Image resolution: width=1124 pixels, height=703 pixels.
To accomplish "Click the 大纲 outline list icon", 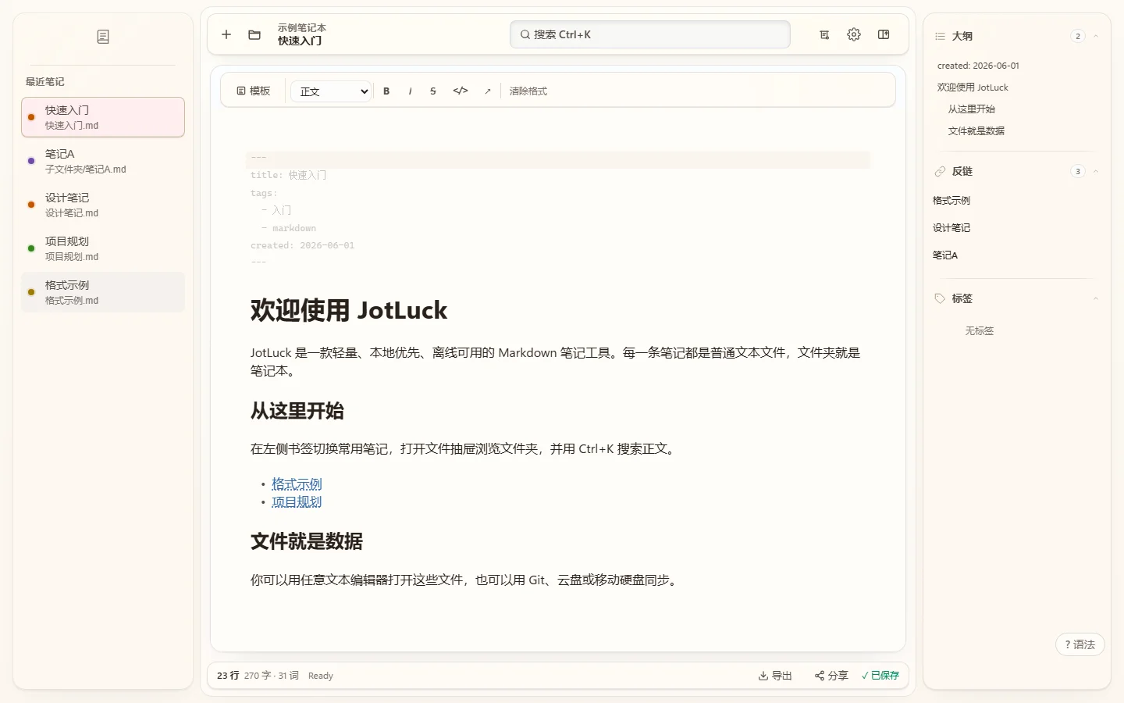I will coord(940,36).
